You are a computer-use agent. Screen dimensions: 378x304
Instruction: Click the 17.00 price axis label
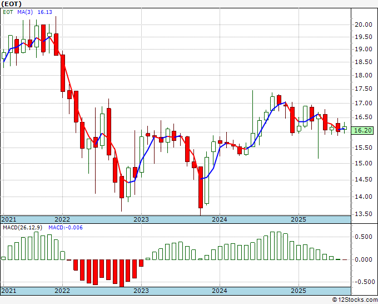tap(364, 103)
